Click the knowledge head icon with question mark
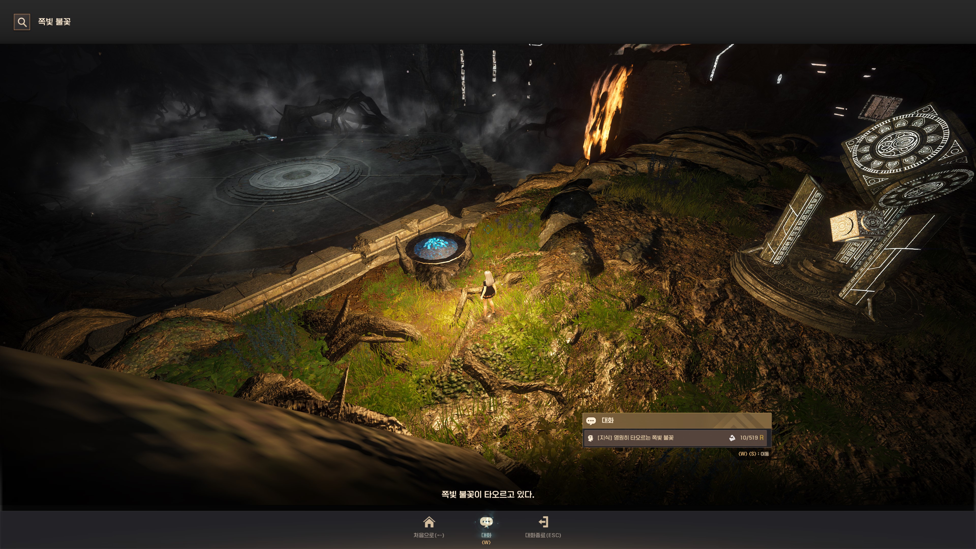The width and height of the screenshot is (976, 549). click(590, 438)
